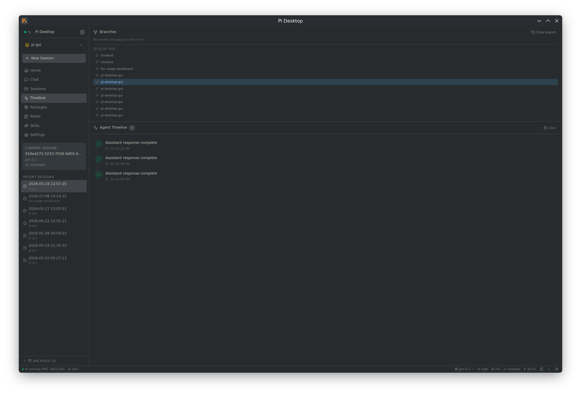Open the Packages page
Screen dimensions: 581x395
(x=54, y=107)
